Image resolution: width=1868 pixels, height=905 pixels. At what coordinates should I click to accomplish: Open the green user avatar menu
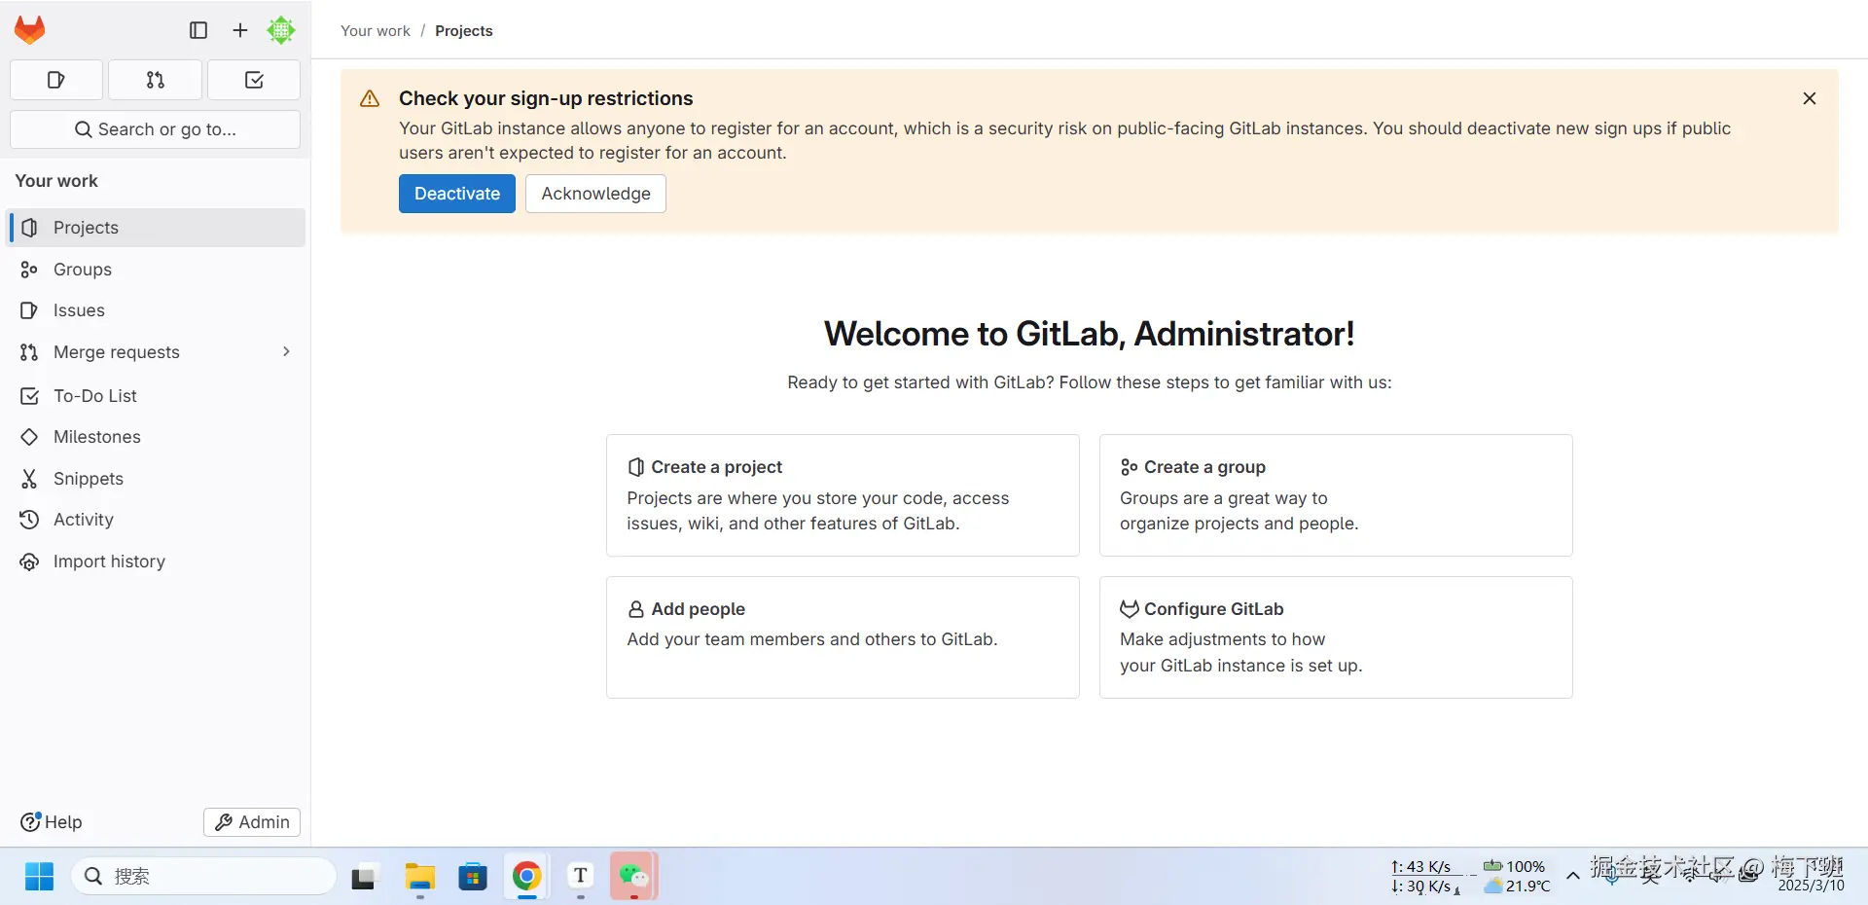tap(281, 30)
